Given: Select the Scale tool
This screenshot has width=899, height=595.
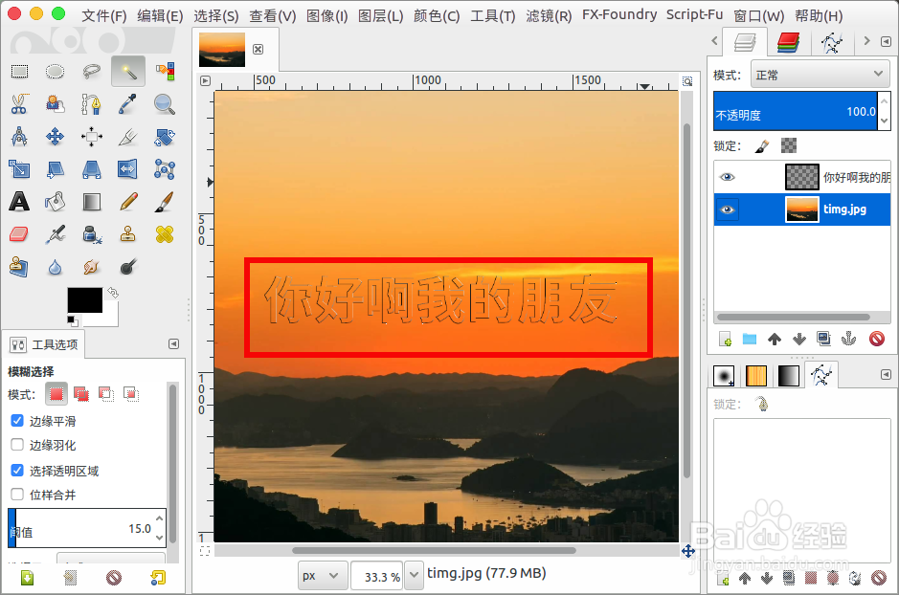Looking at the screenshot, I should pyautogui.click(x=19, y=169).
